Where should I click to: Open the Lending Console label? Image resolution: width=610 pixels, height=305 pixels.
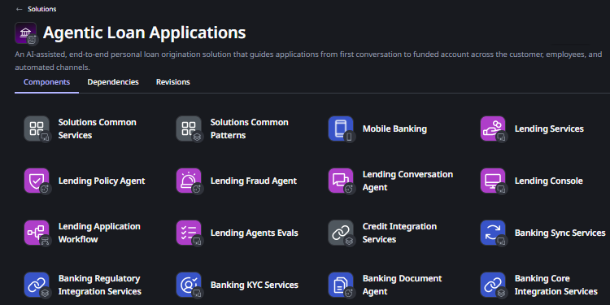click(x=548, y=181)
